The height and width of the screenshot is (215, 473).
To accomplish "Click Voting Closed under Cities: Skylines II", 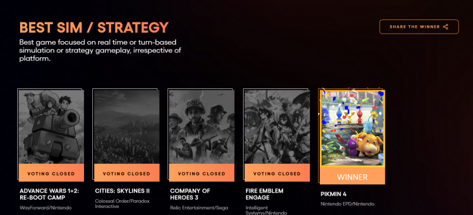I will (127, 173).
